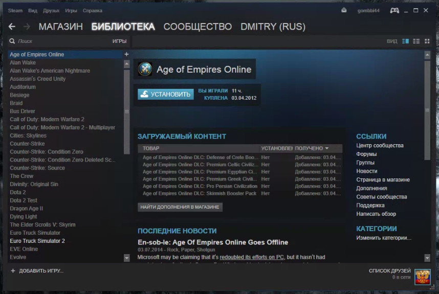The image size is (439, 294).
Task: Click the friends list avatar thumbnail
Action: click(423, 277)
